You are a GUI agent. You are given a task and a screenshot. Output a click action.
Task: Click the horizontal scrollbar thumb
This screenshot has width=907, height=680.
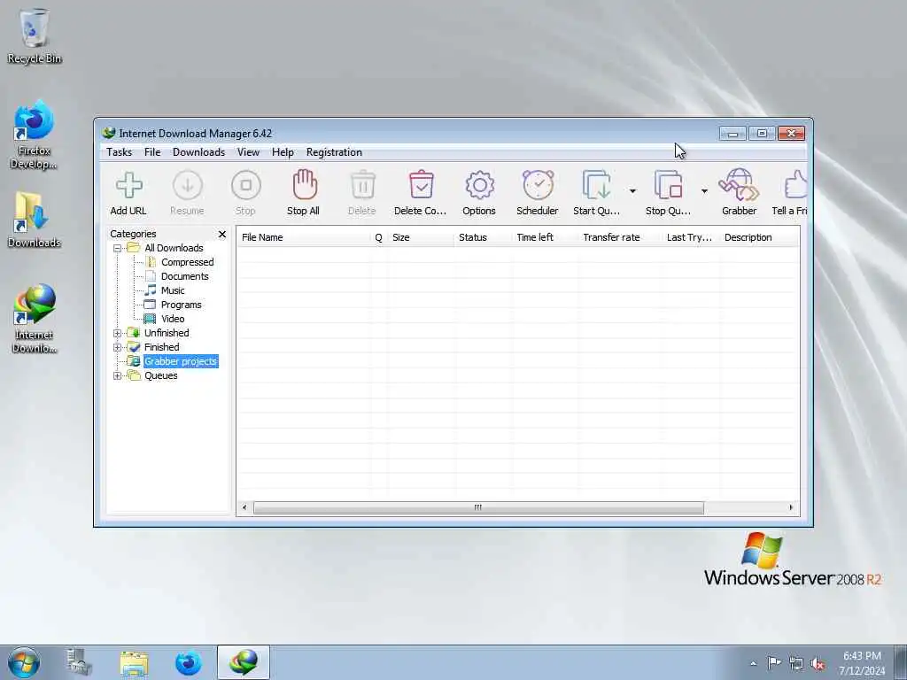pos(478,507)
